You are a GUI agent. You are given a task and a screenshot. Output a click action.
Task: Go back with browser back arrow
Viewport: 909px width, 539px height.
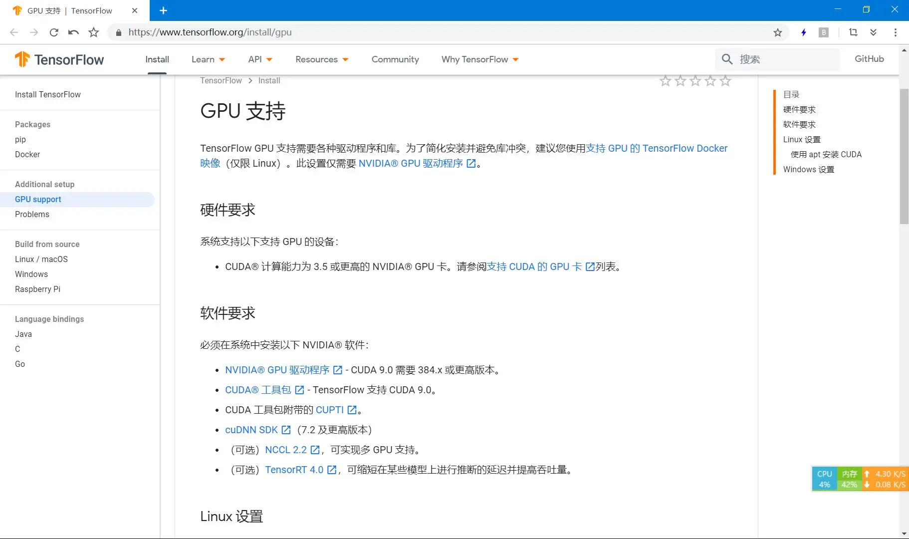point(14,32)
